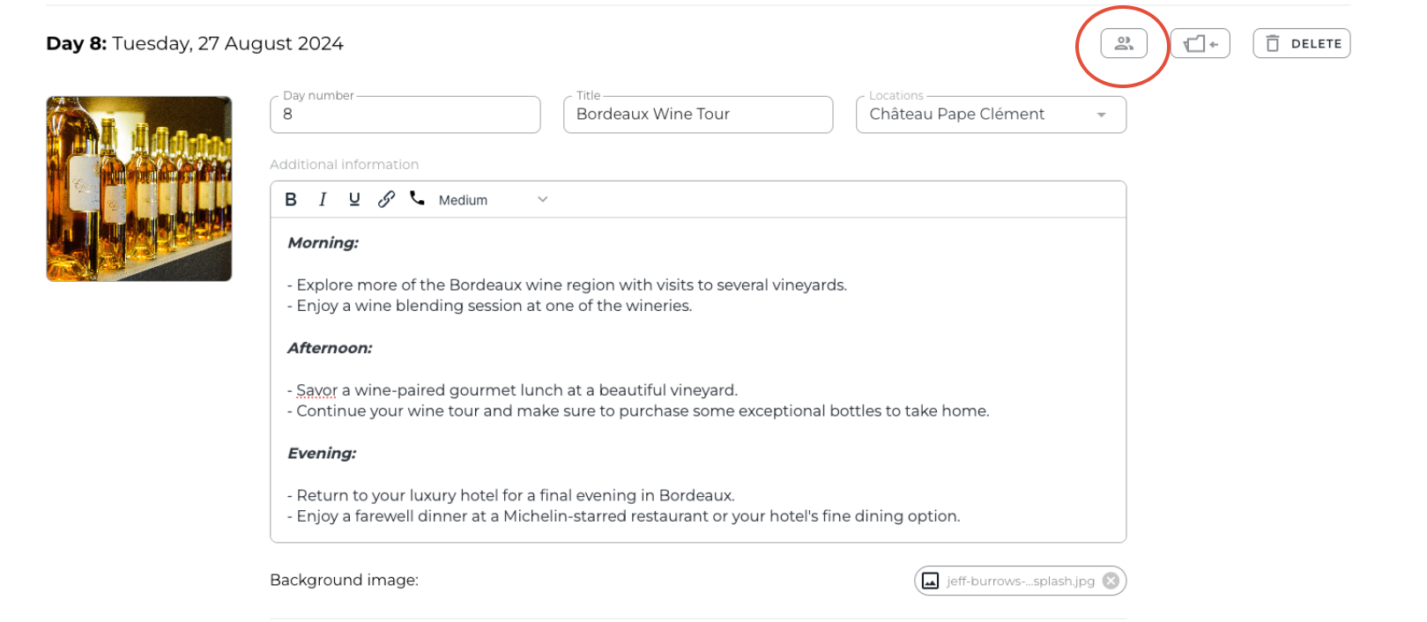Remove the jeff-burrows background image file
The height and width of the screenshot is (622, 1427).
[x=1111, y=581]
